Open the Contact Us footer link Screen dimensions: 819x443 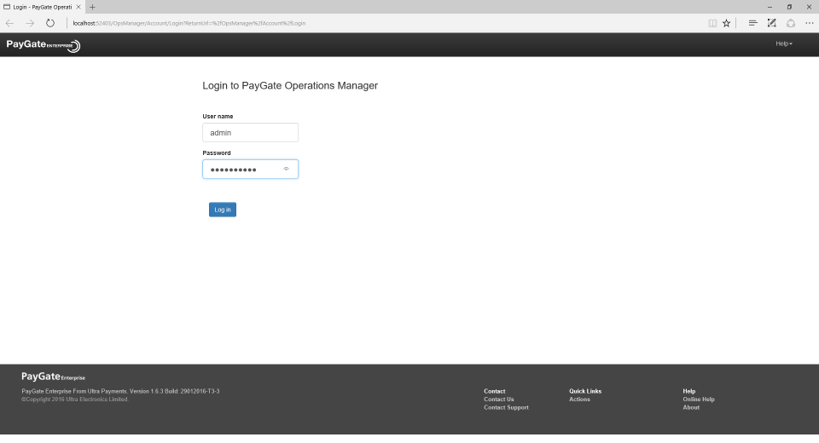(499, 400)
